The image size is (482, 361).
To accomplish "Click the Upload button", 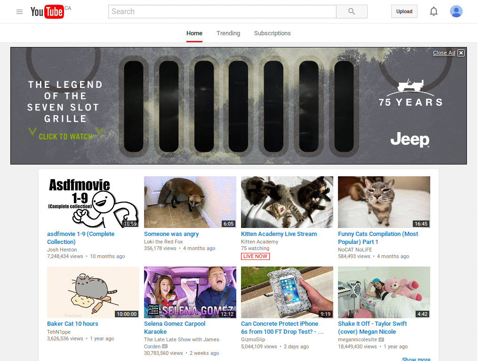I will coord(404,11).
